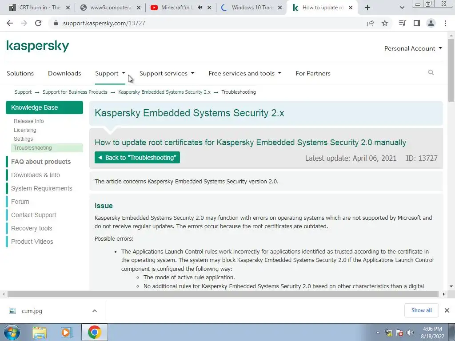This screenshot has height=341, width=455.
Task: Expand the Personal Account dropdown
Action: tap(413, 48)
